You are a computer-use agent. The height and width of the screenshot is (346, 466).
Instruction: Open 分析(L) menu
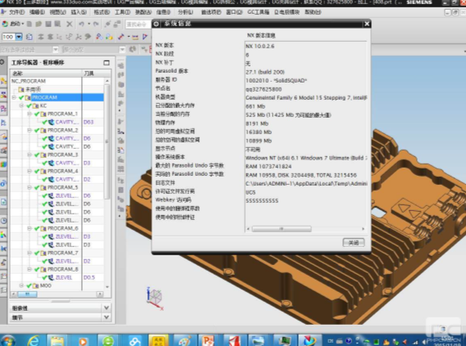[185, 12]
